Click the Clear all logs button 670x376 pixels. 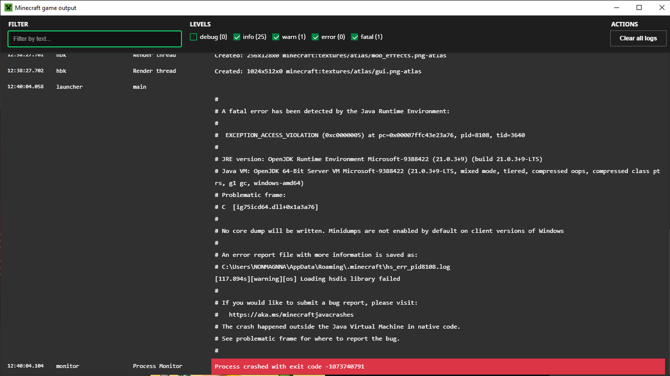point(638,38)
